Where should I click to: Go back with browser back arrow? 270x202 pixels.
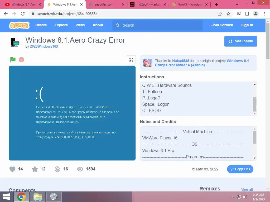point(6,14)
